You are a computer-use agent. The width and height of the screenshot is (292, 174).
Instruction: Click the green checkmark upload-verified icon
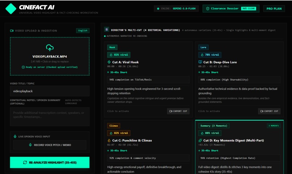click(x=23, y=67)
